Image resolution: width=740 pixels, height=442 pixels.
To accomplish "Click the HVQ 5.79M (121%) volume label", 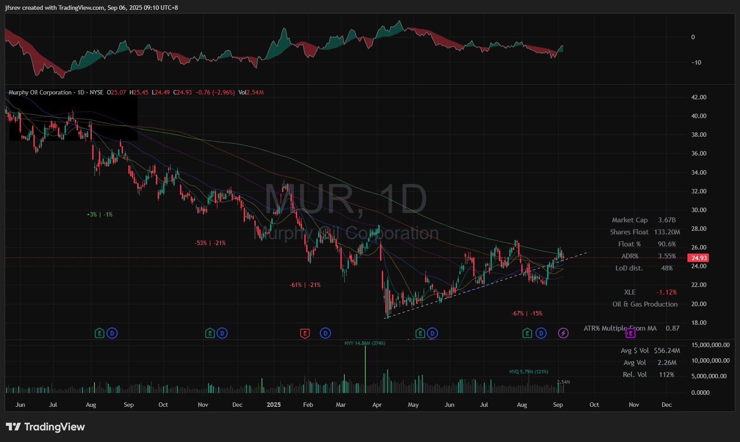I will pyautogui.click(x=529, y=372).
